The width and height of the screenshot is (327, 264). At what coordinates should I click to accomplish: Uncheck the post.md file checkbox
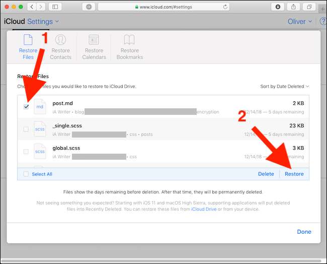point(26,107)
